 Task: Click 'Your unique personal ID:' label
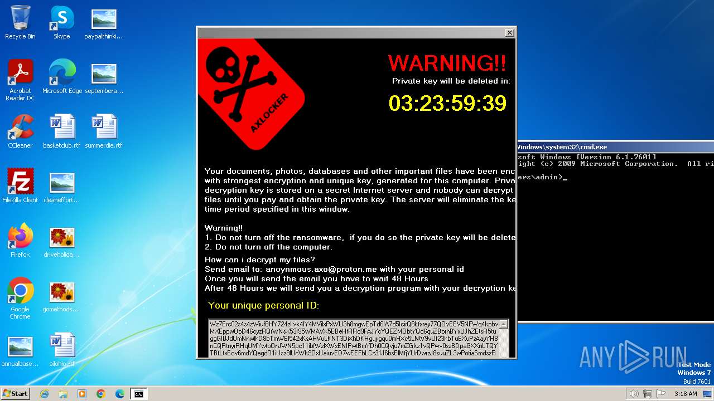263,306
